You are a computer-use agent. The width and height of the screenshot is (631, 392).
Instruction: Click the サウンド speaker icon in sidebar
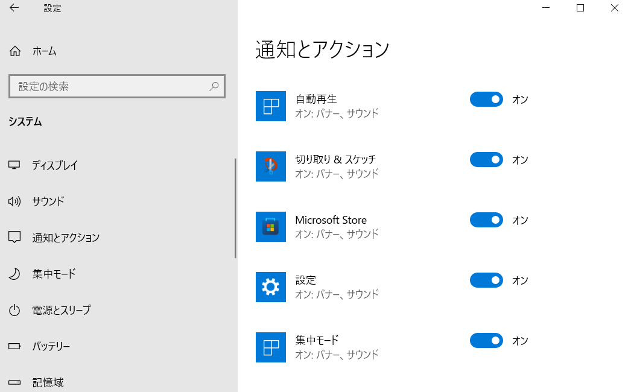point(14,201)
